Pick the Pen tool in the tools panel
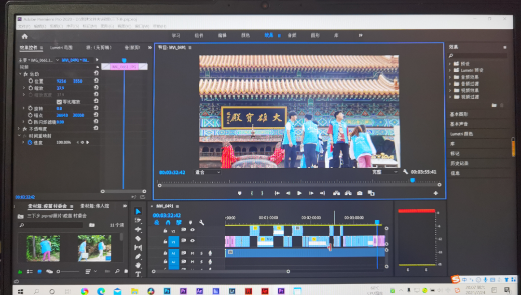Image resolution: width=521 pixels, height=295 pixels. pos(138,256)
